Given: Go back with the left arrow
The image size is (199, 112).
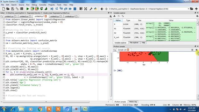Looking at the screenshot, I should point(102,9).
